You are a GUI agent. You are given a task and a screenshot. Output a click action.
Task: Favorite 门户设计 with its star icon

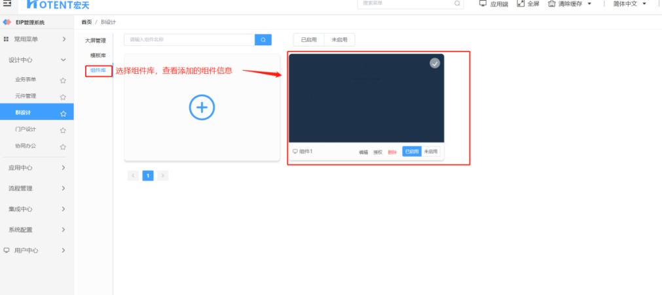click(63, 130)
